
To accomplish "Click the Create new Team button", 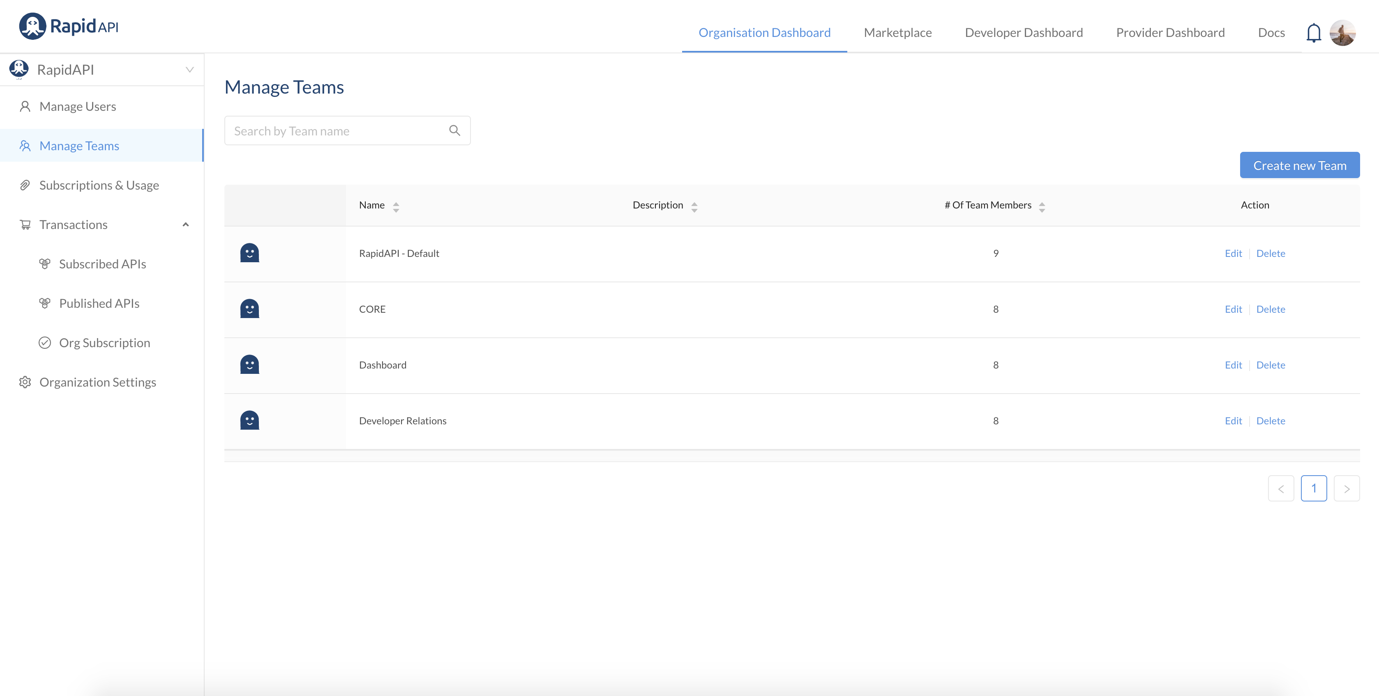I will pyautogui.click(x=1299, y=165).
